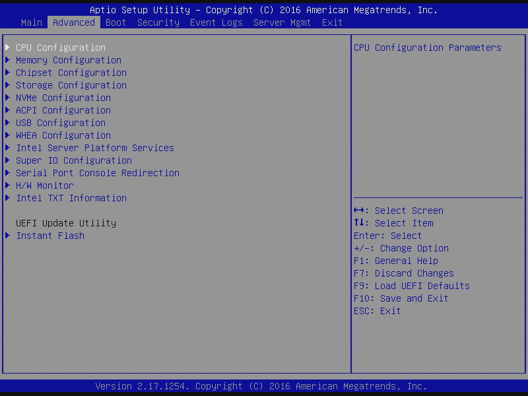
Task: Click arrow beside ACPI Configuration
Action: 8,110
